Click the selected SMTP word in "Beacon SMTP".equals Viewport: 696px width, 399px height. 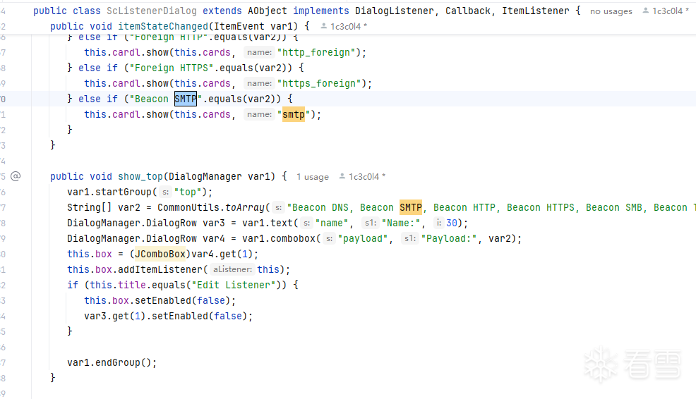click(186, 99)
